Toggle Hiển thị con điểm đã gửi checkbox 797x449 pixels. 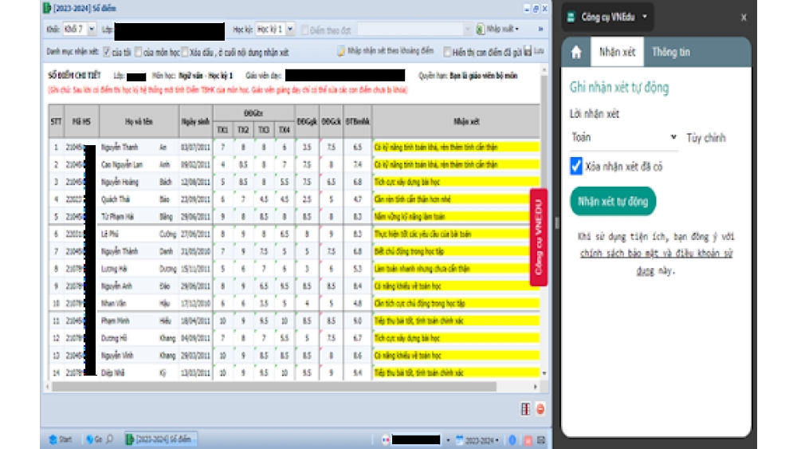(x=447, y=52)
